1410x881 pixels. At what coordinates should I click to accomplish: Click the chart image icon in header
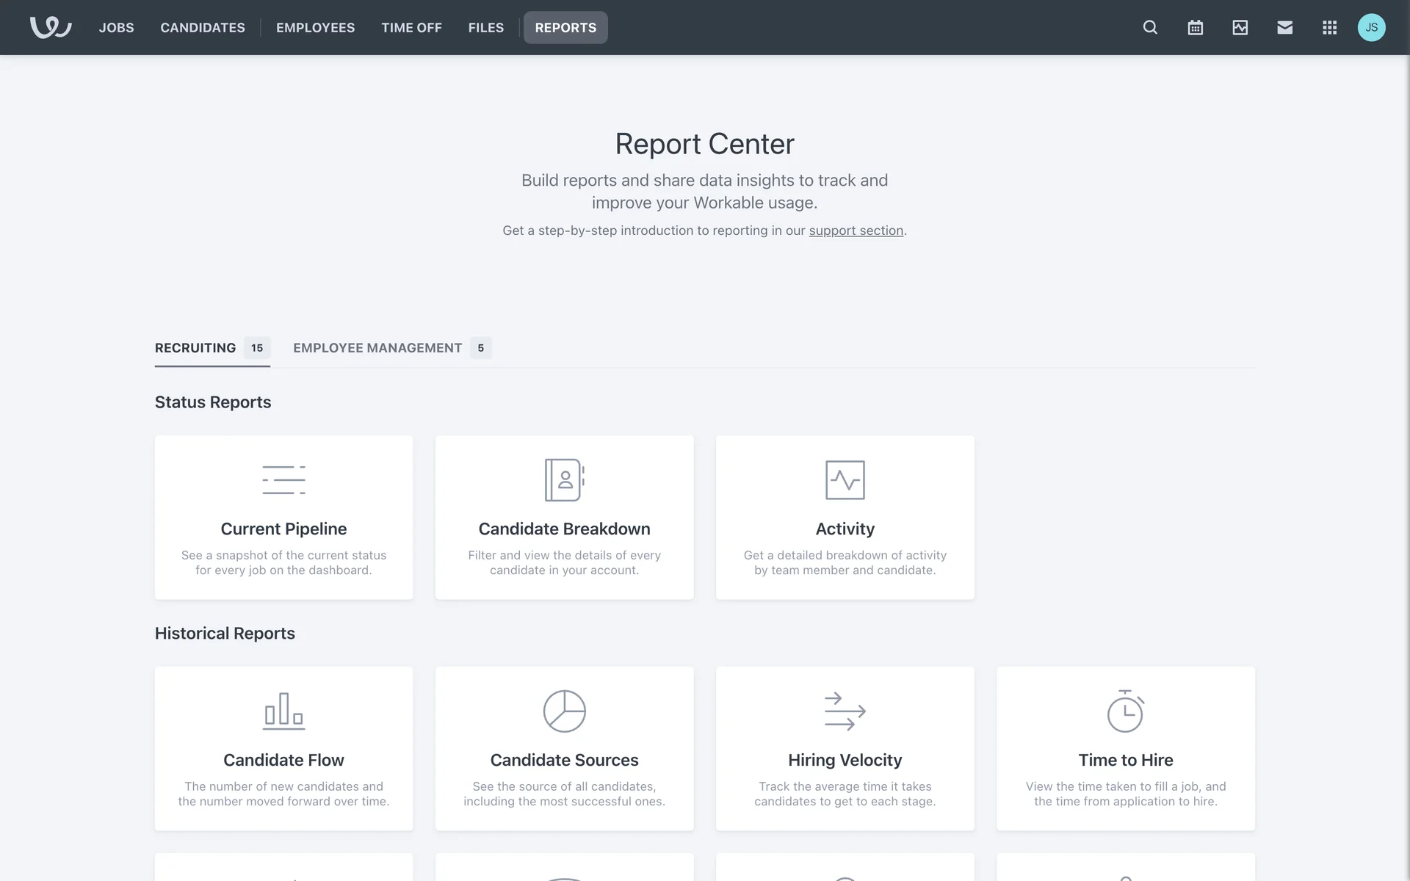point(1240,27)
